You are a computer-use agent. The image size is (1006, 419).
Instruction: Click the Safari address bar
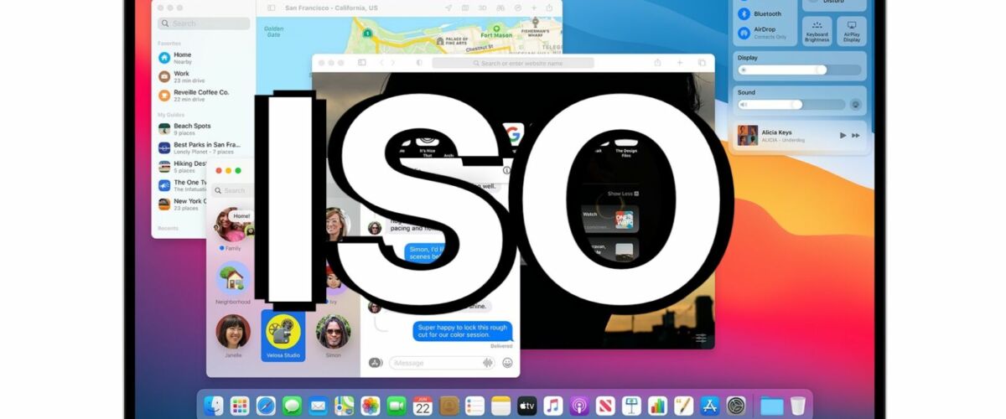click(x=513, y=63)
